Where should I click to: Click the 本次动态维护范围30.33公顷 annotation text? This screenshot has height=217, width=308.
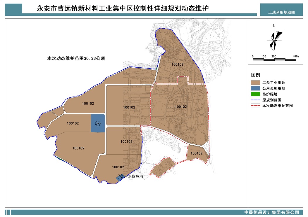point(76,58)
